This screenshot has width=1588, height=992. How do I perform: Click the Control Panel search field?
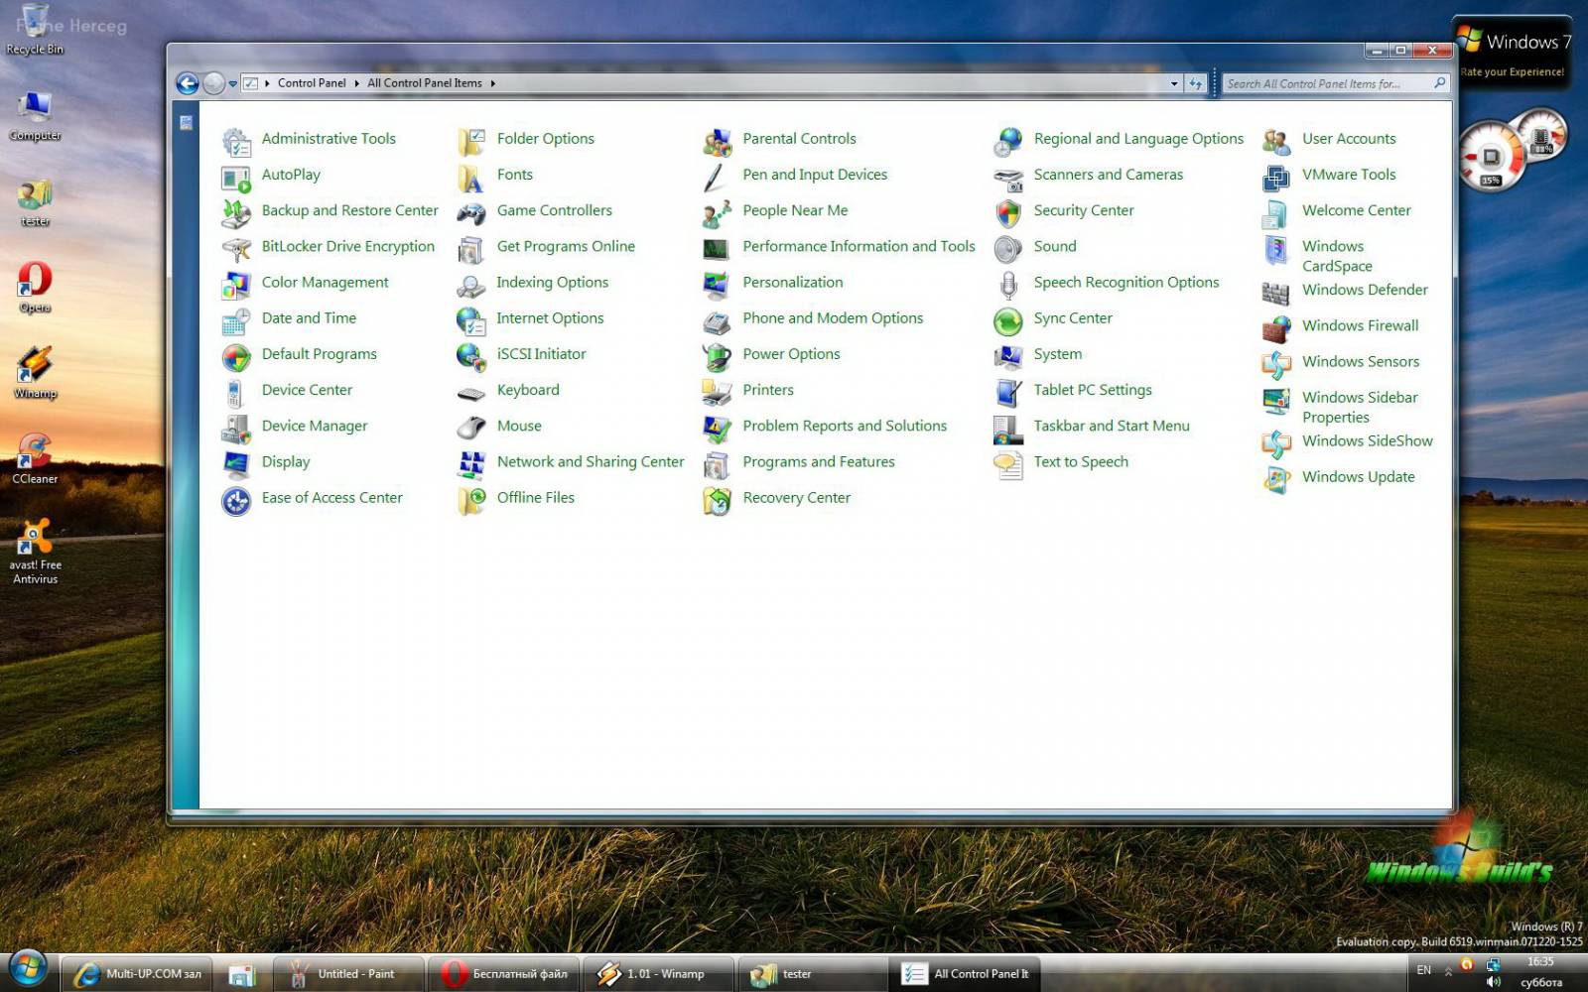point(1335,83)
